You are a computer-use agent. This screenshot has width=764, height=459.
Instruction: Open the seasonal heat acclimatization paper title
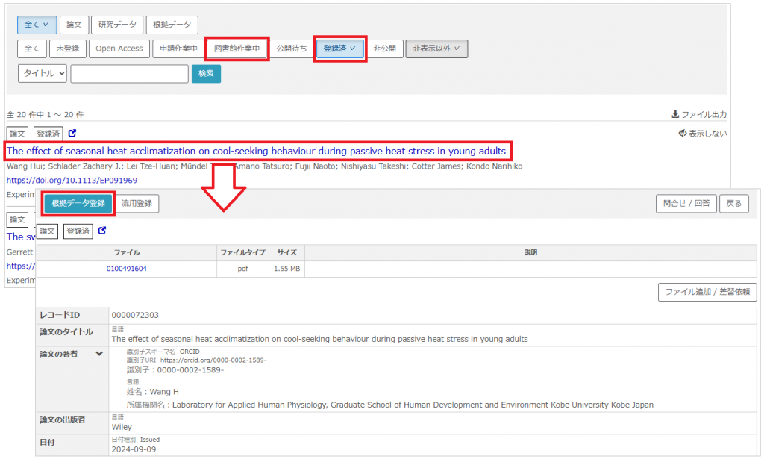pos(257,151)
